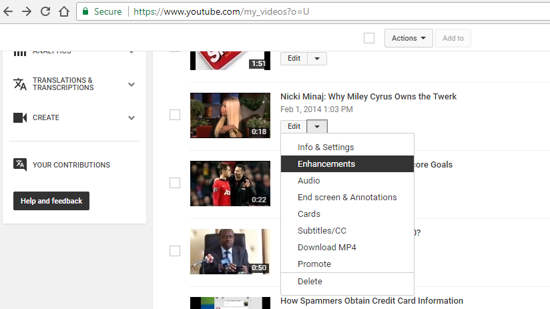550x309 pixels.
Task: Click Edit button for 1:51 video
Action: 294,59
